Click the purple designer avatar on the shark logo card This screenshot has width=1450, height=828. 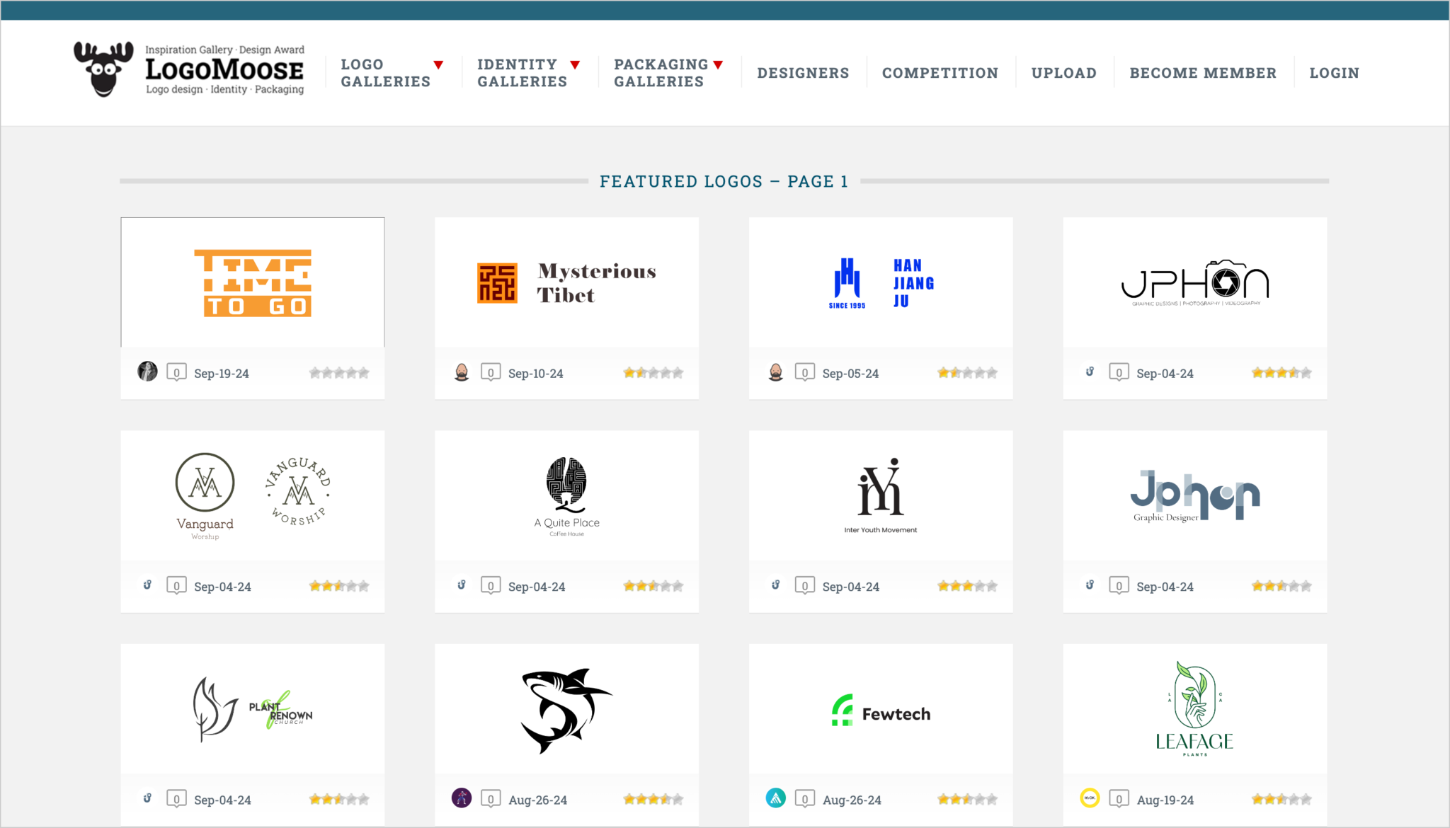tap(462, 798)
